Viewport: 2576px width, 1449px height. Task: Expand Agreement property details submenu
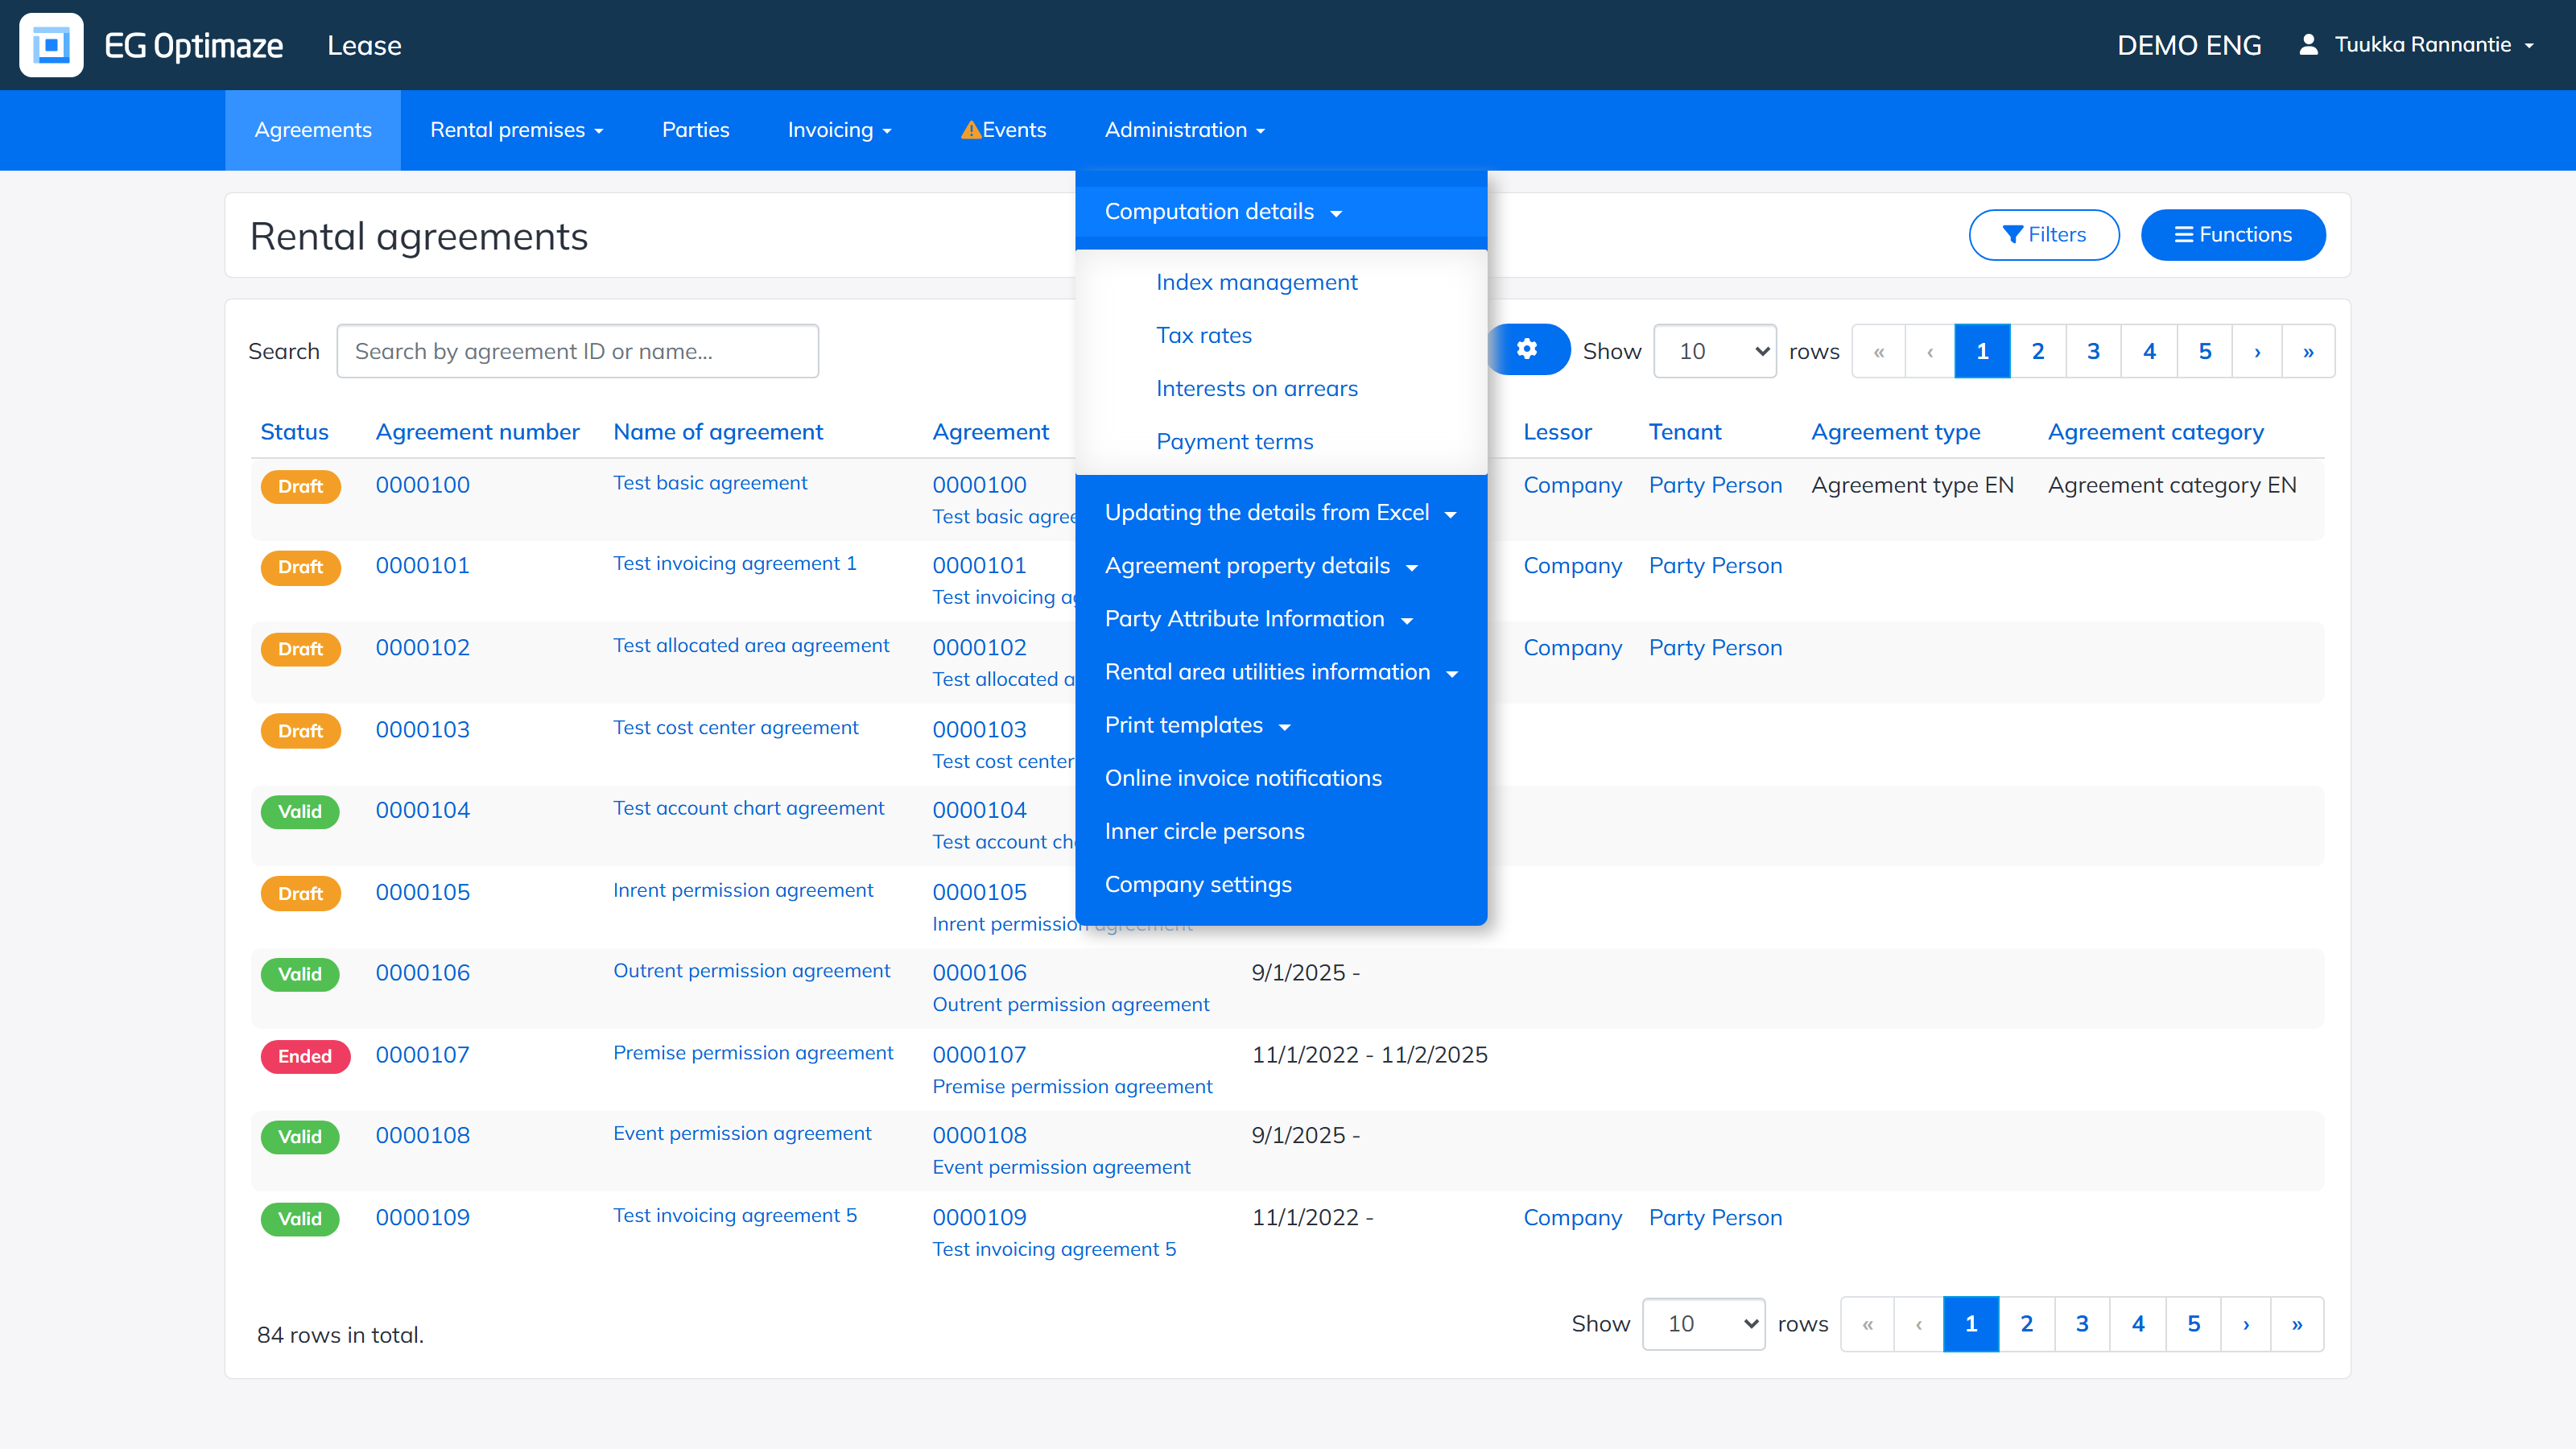1281,566
